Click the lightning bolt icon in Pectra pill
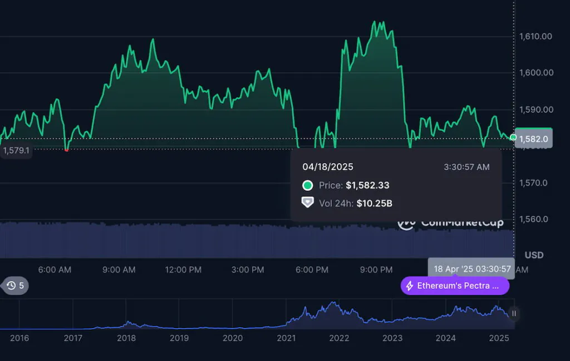Screen dimensions: 570x361 410,286
